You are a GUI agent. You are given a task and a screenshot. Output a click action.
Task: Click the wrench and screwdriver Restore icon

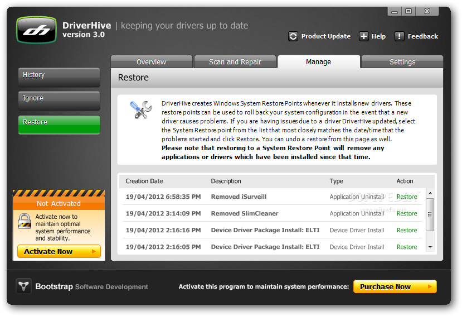pos(141,110)
